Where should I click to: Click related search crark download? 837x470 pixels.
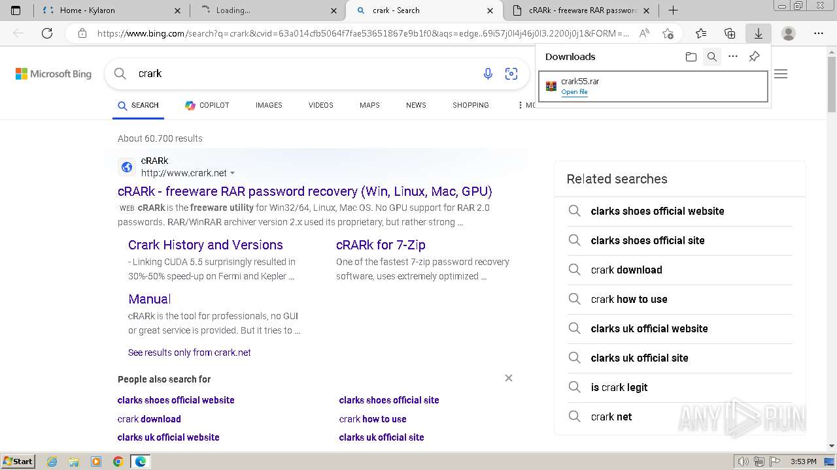626,270
